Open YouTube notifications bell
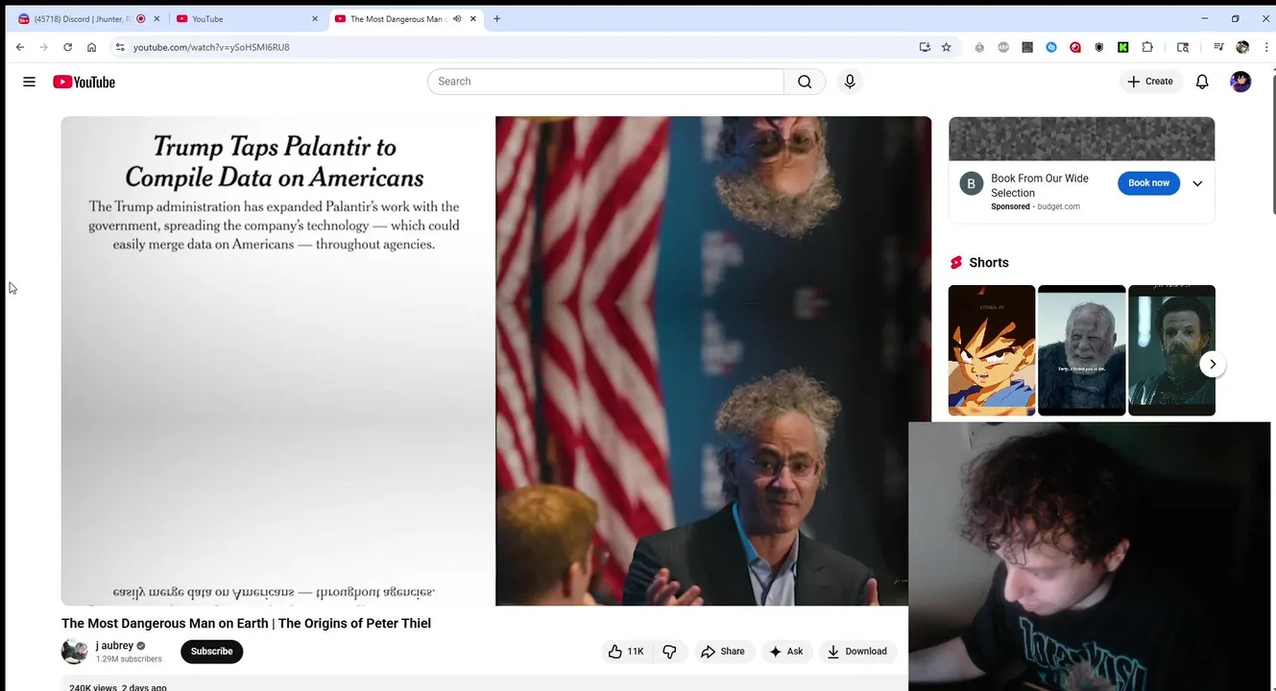The height and width of the screenshot is (691, 1276). click(1202, 82)
